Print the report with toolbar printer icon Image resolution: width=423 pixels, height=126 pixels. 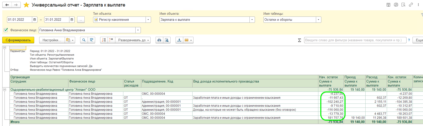coord(159,40)
